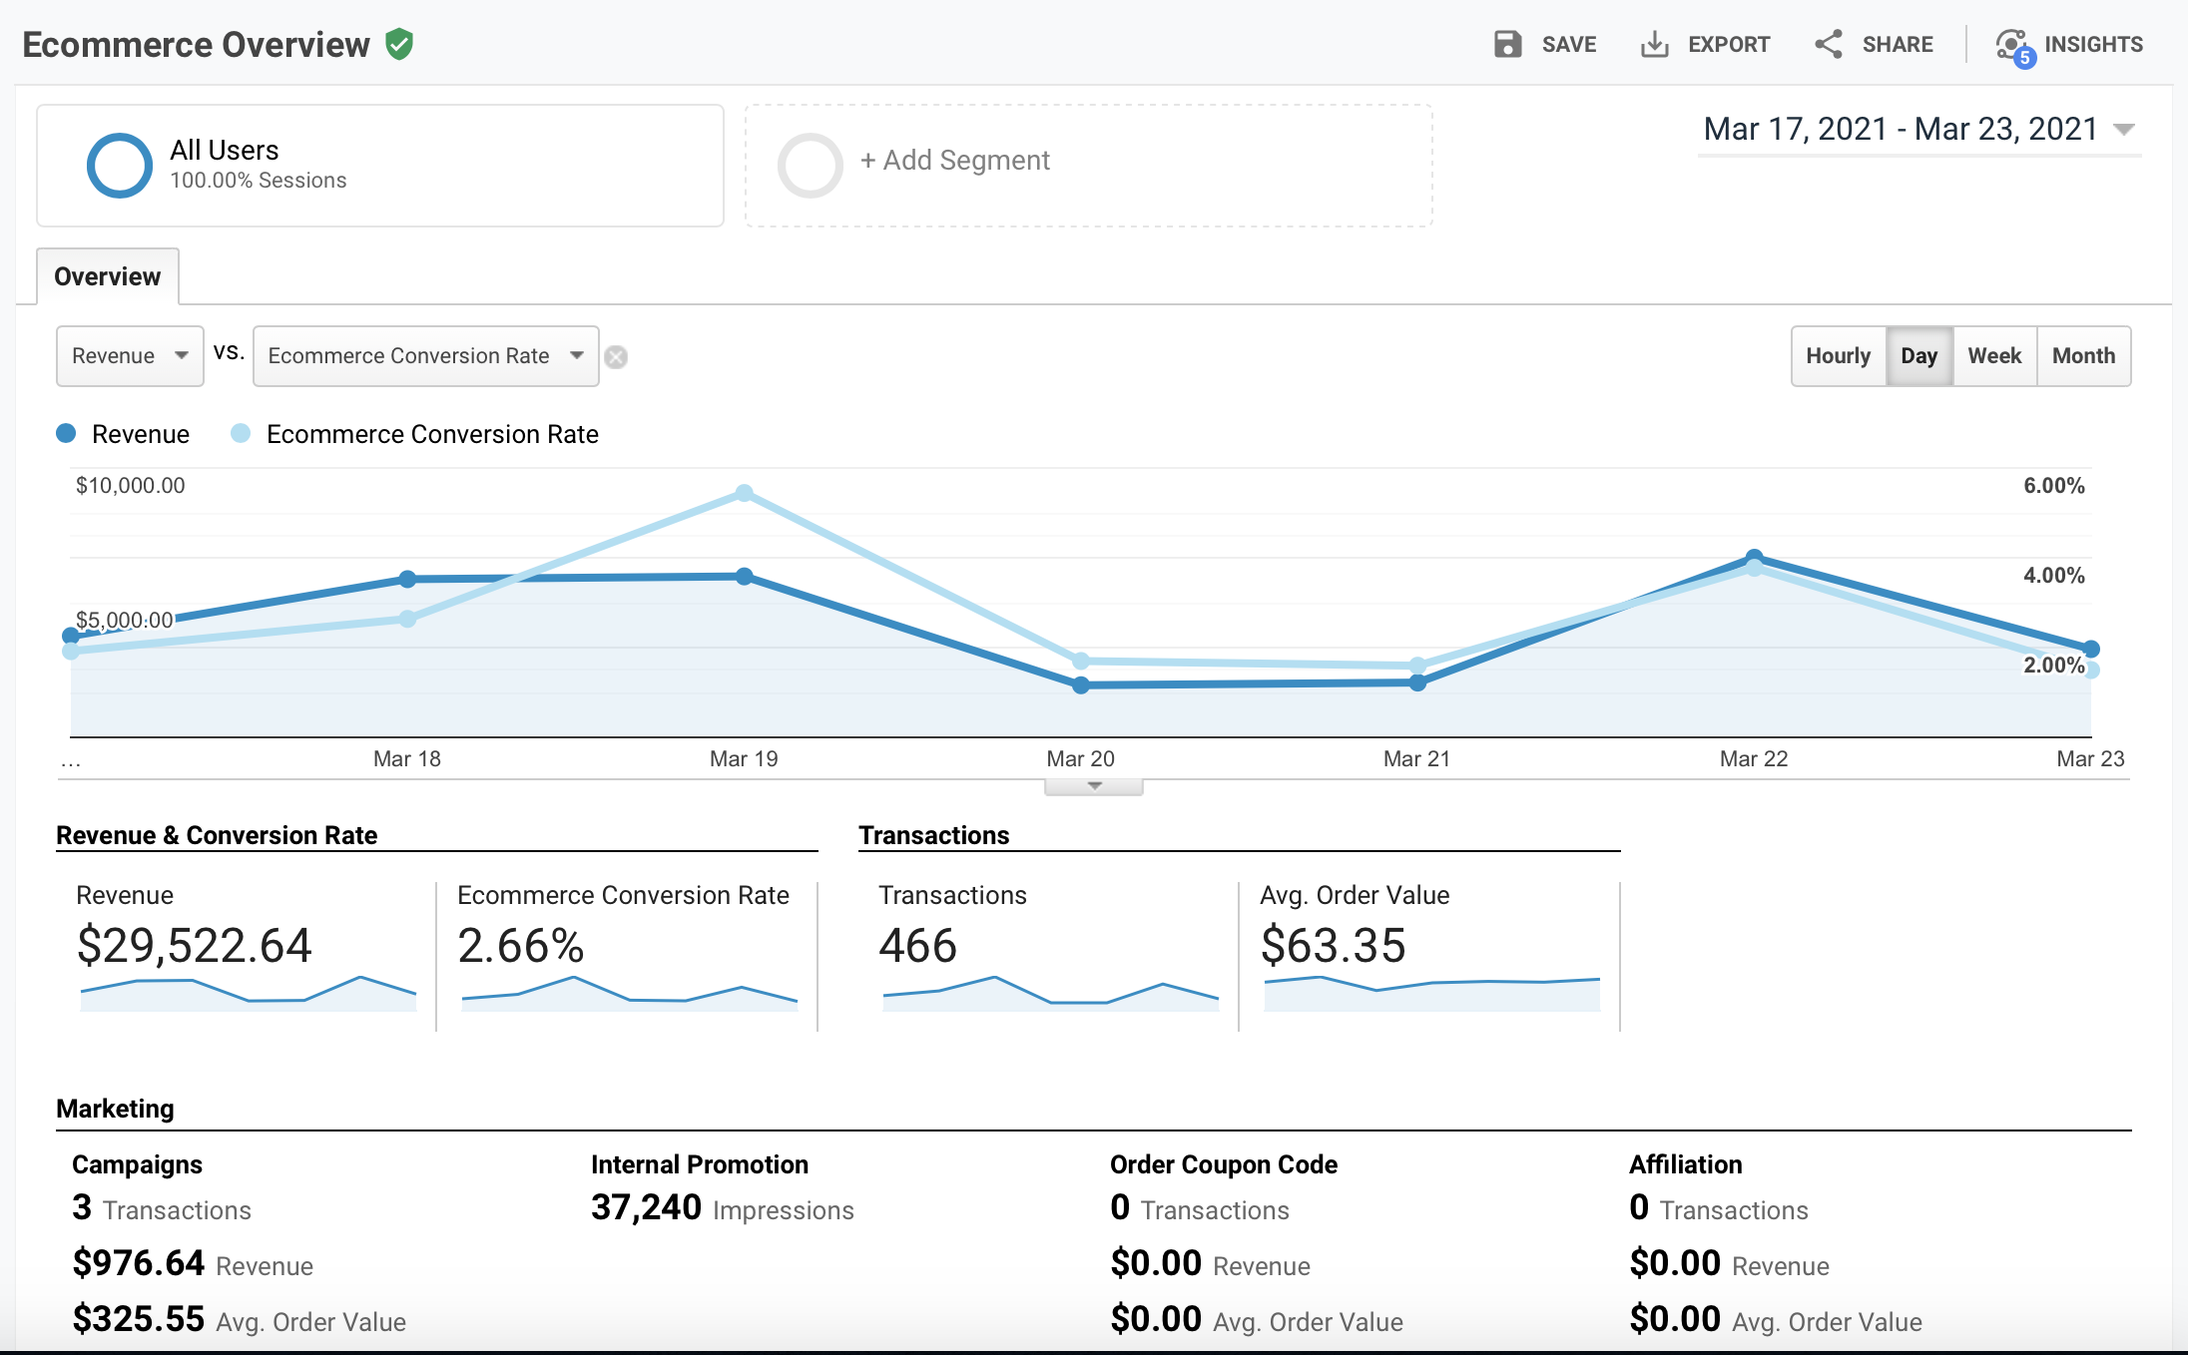Click the Save report icon

[x=1507, y=44]
